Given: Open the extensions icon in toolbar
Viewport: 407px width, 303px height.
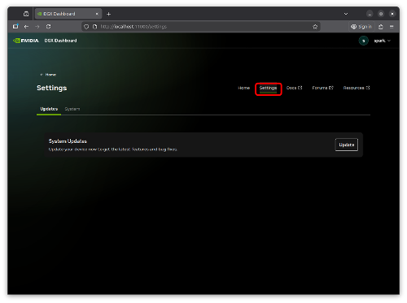Looking at the screenshot, I should [x=381, y=27].
